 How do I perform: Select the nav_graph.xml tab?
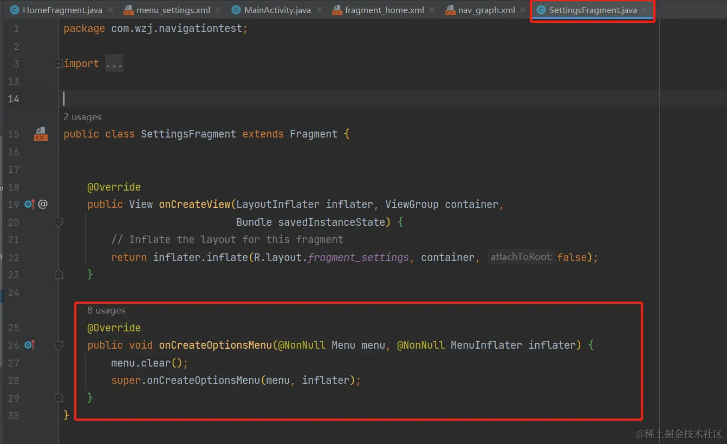(486, 10)
